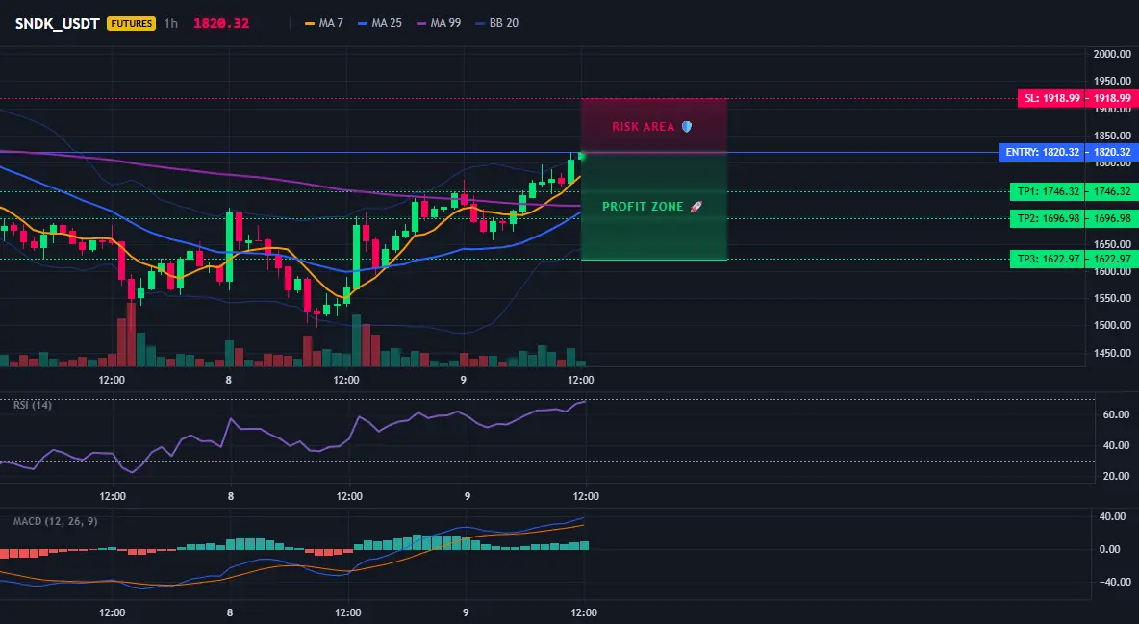Click the 1450.00 price axis value

point(1112,353)
